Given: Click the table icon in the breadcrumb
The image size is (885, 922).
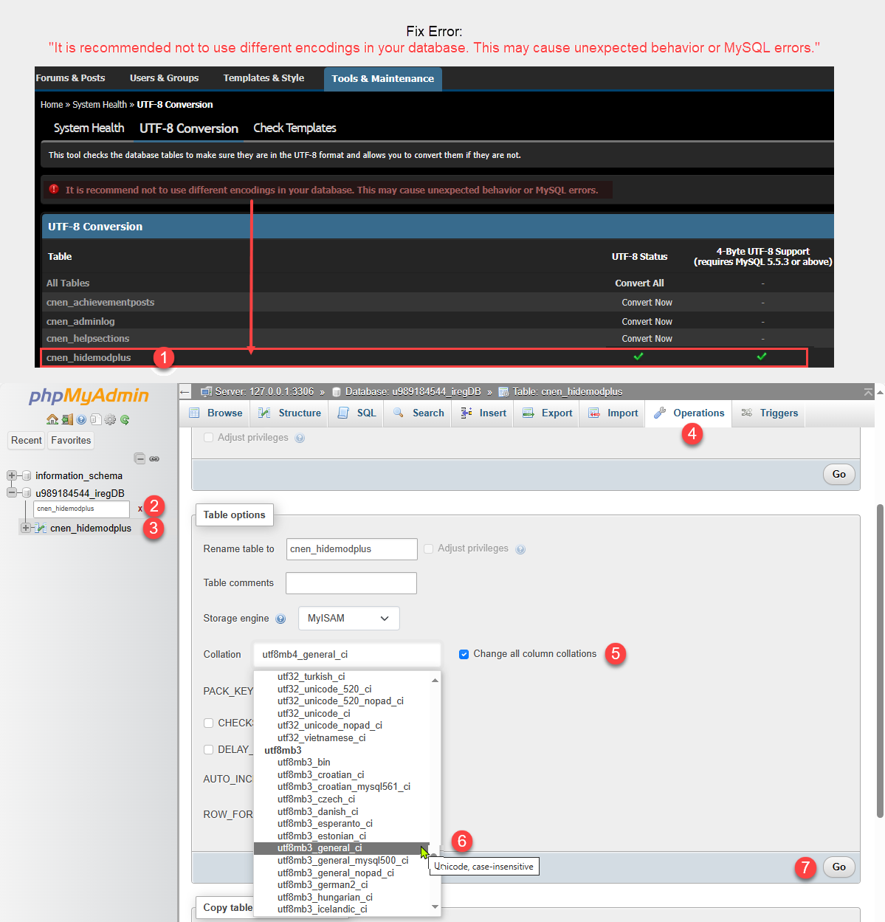Looking at the screenshot, I should coord(503,391).
